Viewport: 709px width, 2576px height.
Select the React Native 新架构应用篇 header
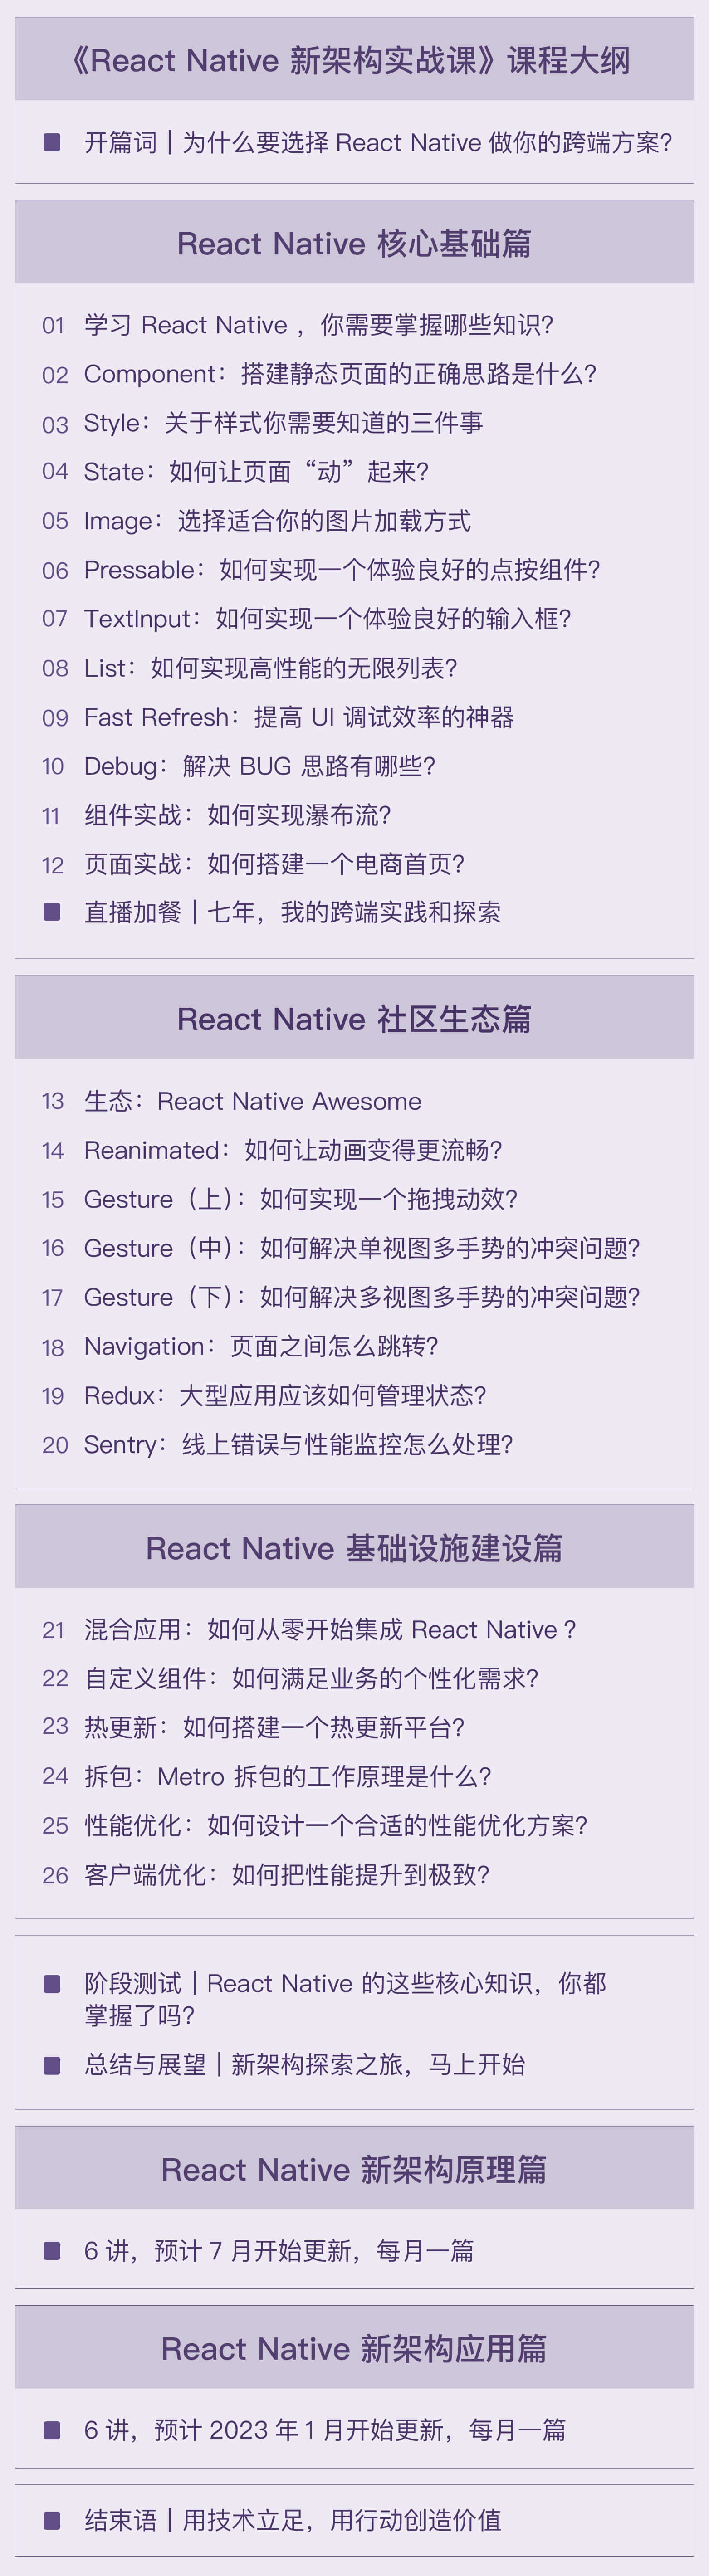point(354,2348)
